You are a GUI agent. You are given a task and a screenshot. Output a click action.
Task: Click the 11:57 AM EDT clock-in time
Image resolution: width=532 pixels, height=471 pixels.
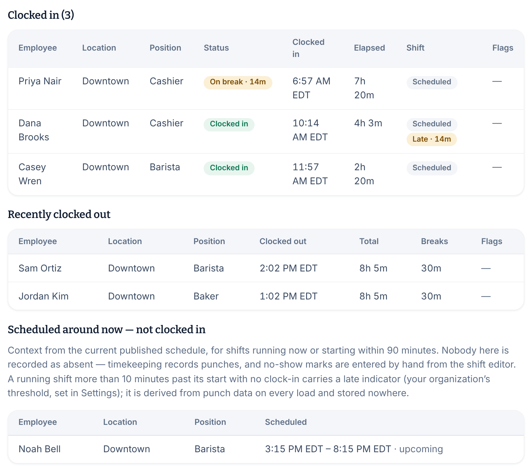(x=310, y=174)
